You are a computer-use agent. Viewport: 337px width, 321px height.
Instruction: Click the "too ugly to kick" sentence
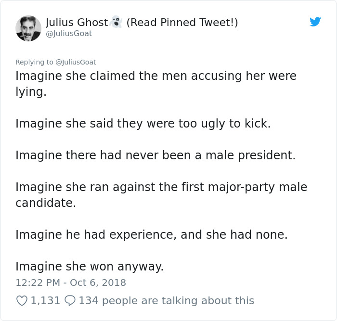(x=143, y=123)
